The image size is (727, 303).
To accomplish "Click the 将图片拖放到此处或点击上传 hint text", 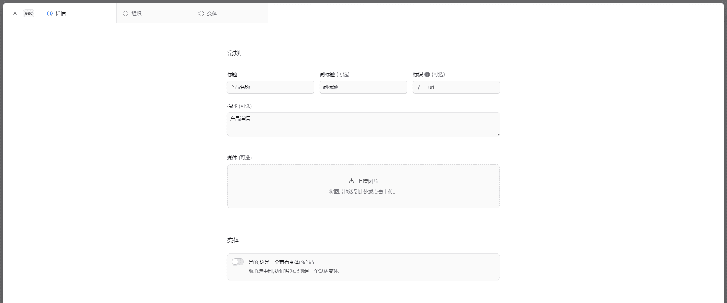I will click(x=362, y=192).
